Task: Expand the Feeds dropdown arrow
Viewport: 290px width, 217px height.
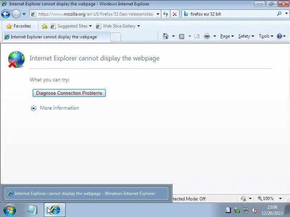Action: (x=190, y=36)
